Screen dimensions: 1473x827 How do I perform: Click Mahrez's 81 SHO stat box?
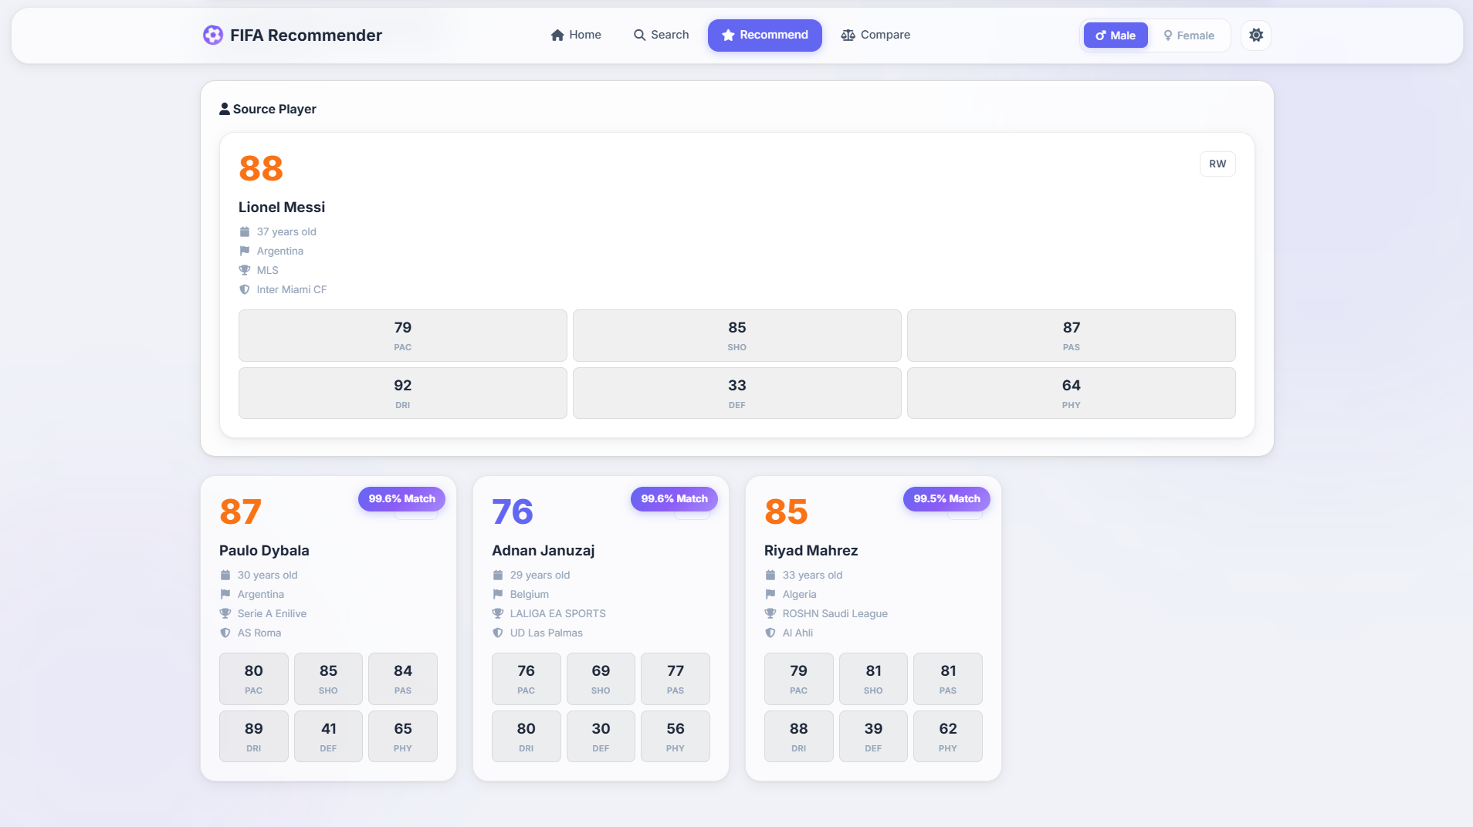(x=873, y=679)
